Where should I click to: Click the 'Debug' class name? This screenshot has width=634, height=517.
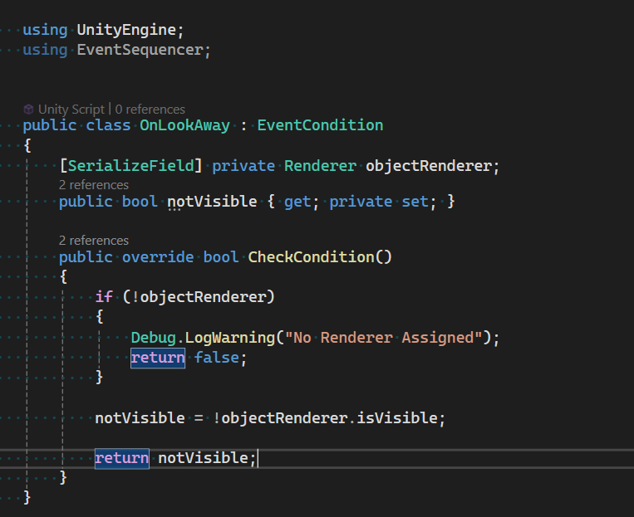(x=153, y=337)
